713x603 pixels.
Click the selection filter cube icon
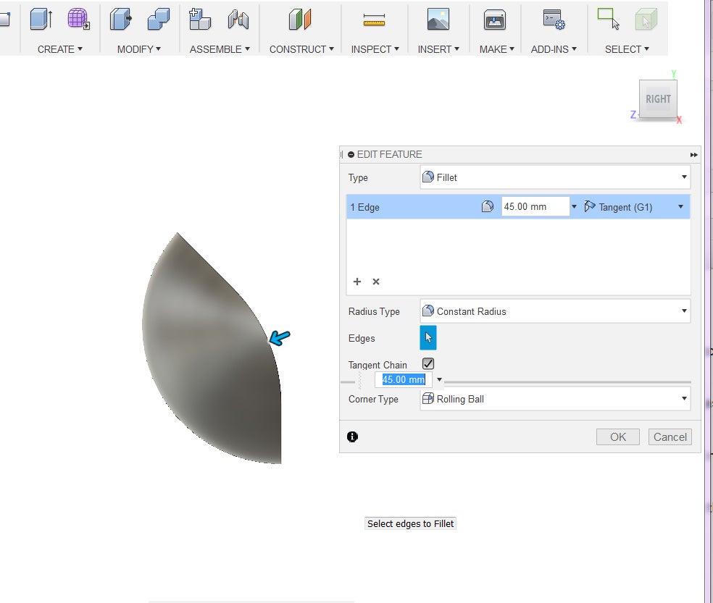[646, 20]
